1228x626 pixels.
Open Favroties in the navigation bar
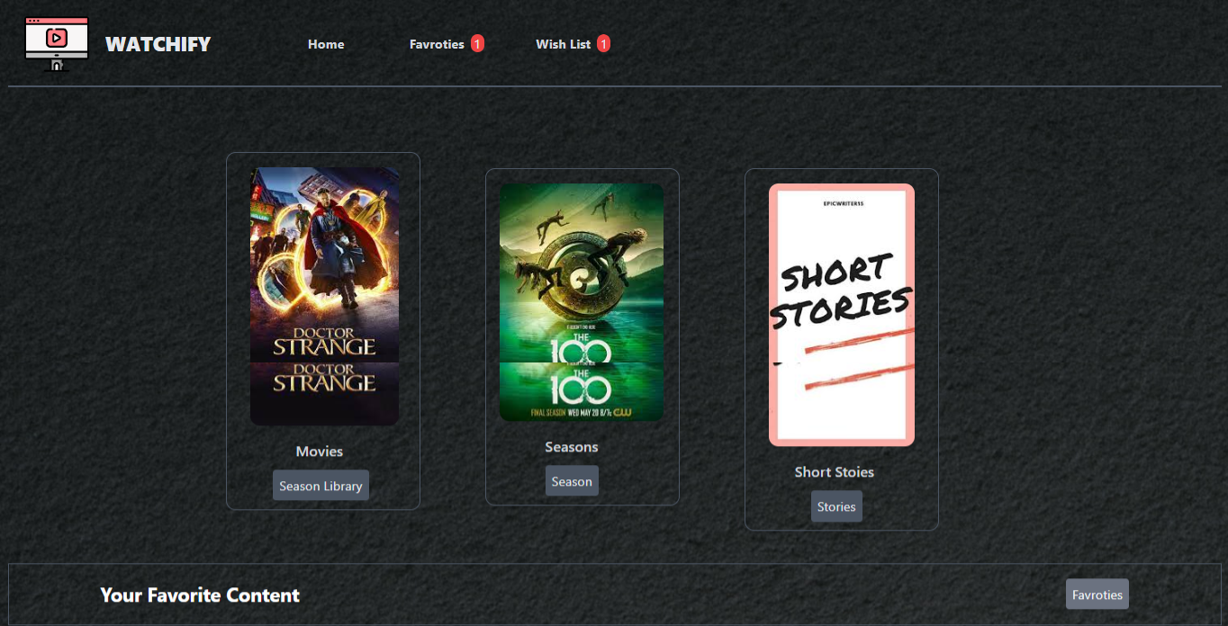(437, 44)
